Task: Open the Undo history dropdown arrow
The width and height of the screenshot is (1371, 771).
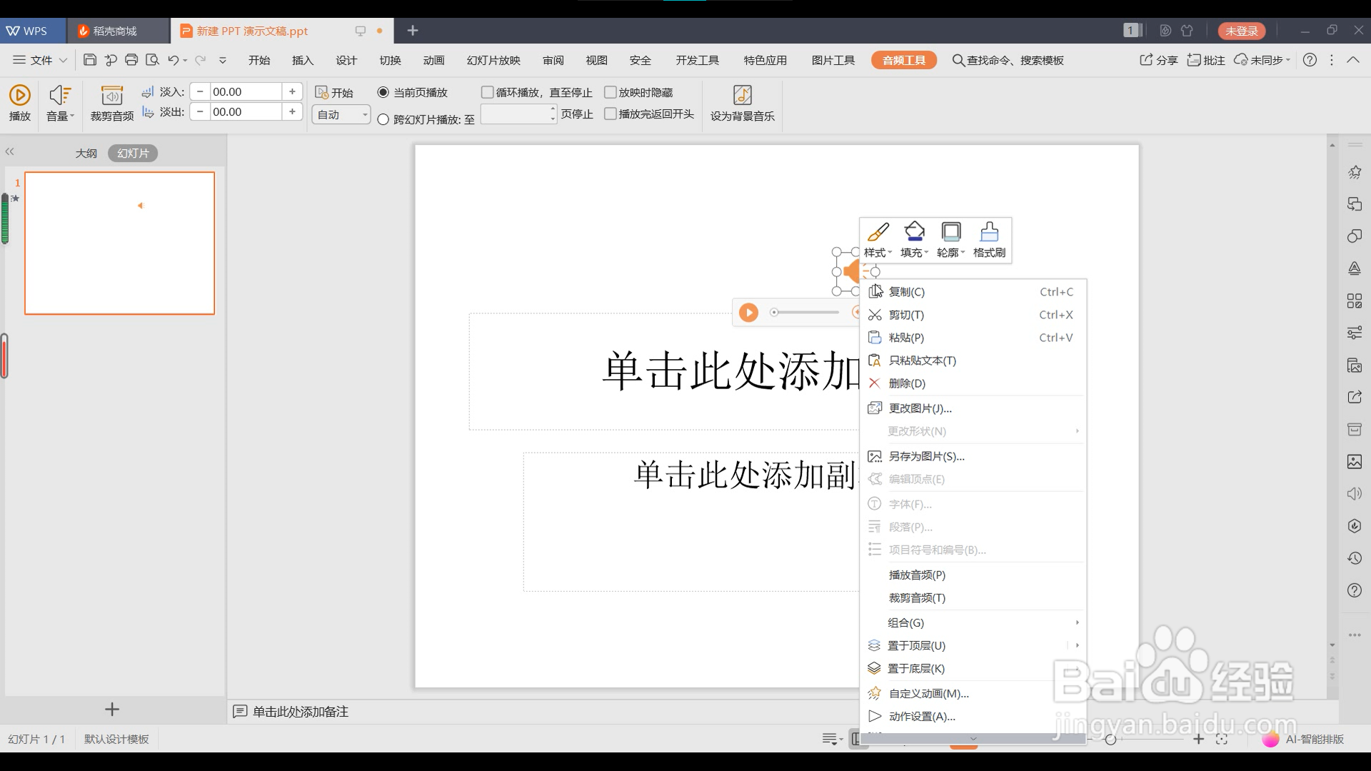Action: point(185,61)
